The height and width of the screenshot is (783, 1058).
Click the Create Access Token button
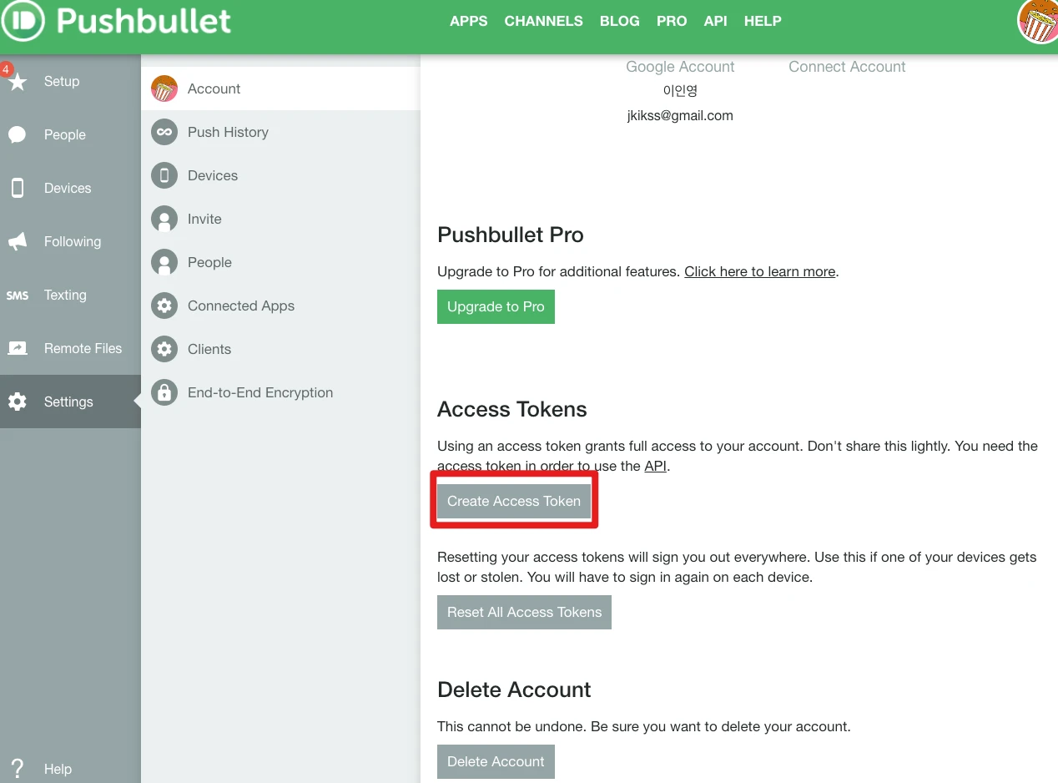514,501
